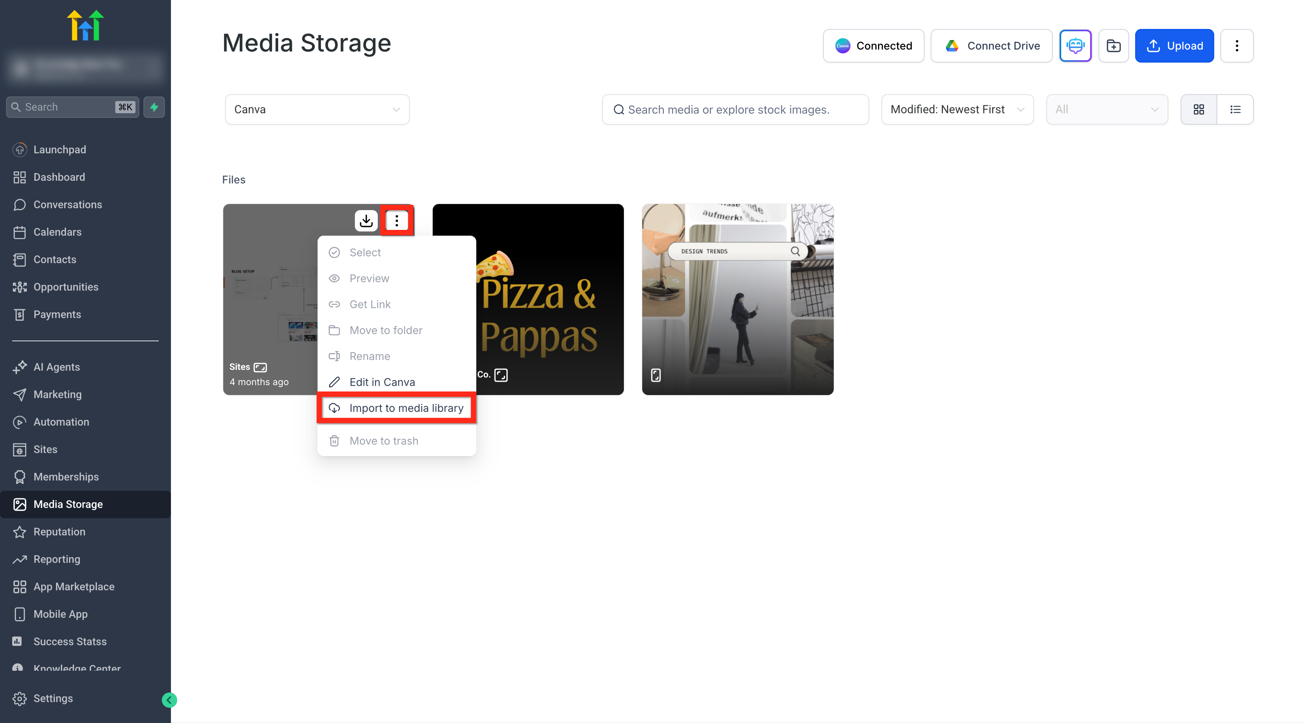The height and width of the screenshot is (723, 1305).
Task: Open the Modified: Newest First sort dropdown
Action: click(x=957, y=109)
